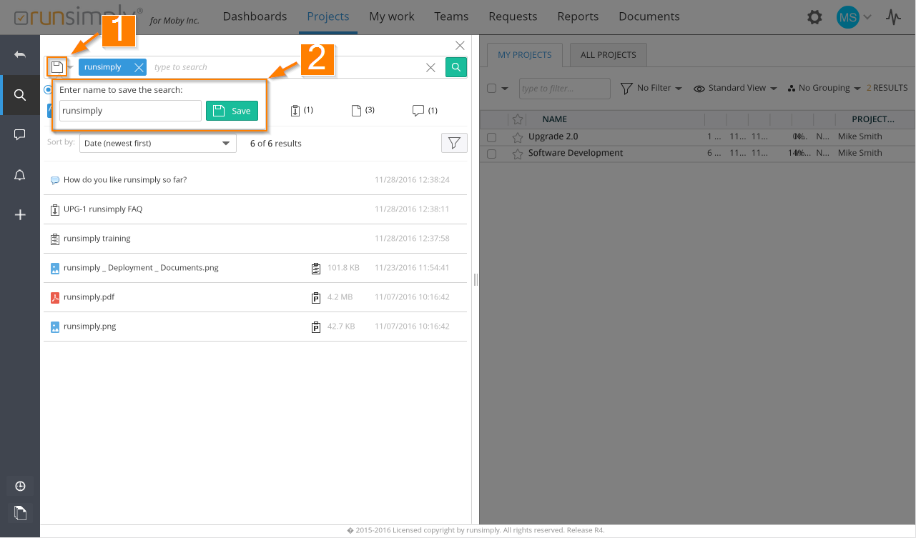Open runsimply.pdf search result
Image resolution: width=916 pixels, height=538 pixels.
point(89,297)
